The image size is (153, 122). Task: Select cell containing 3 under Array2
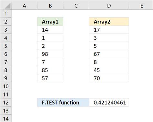pyautogui.click(x=109, y=38)
